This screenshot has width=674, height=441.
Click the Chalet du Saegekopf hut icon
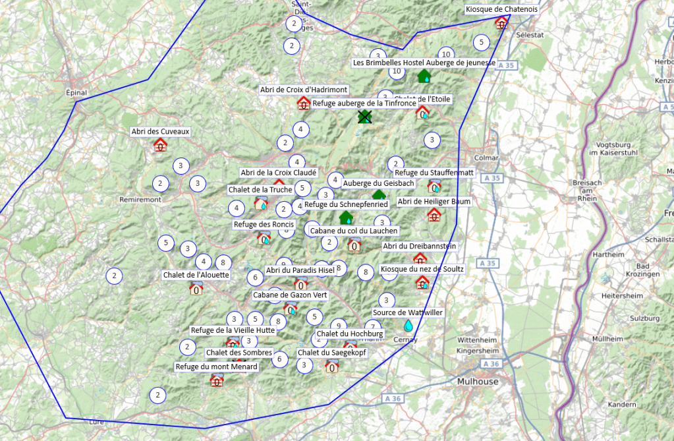331,366
